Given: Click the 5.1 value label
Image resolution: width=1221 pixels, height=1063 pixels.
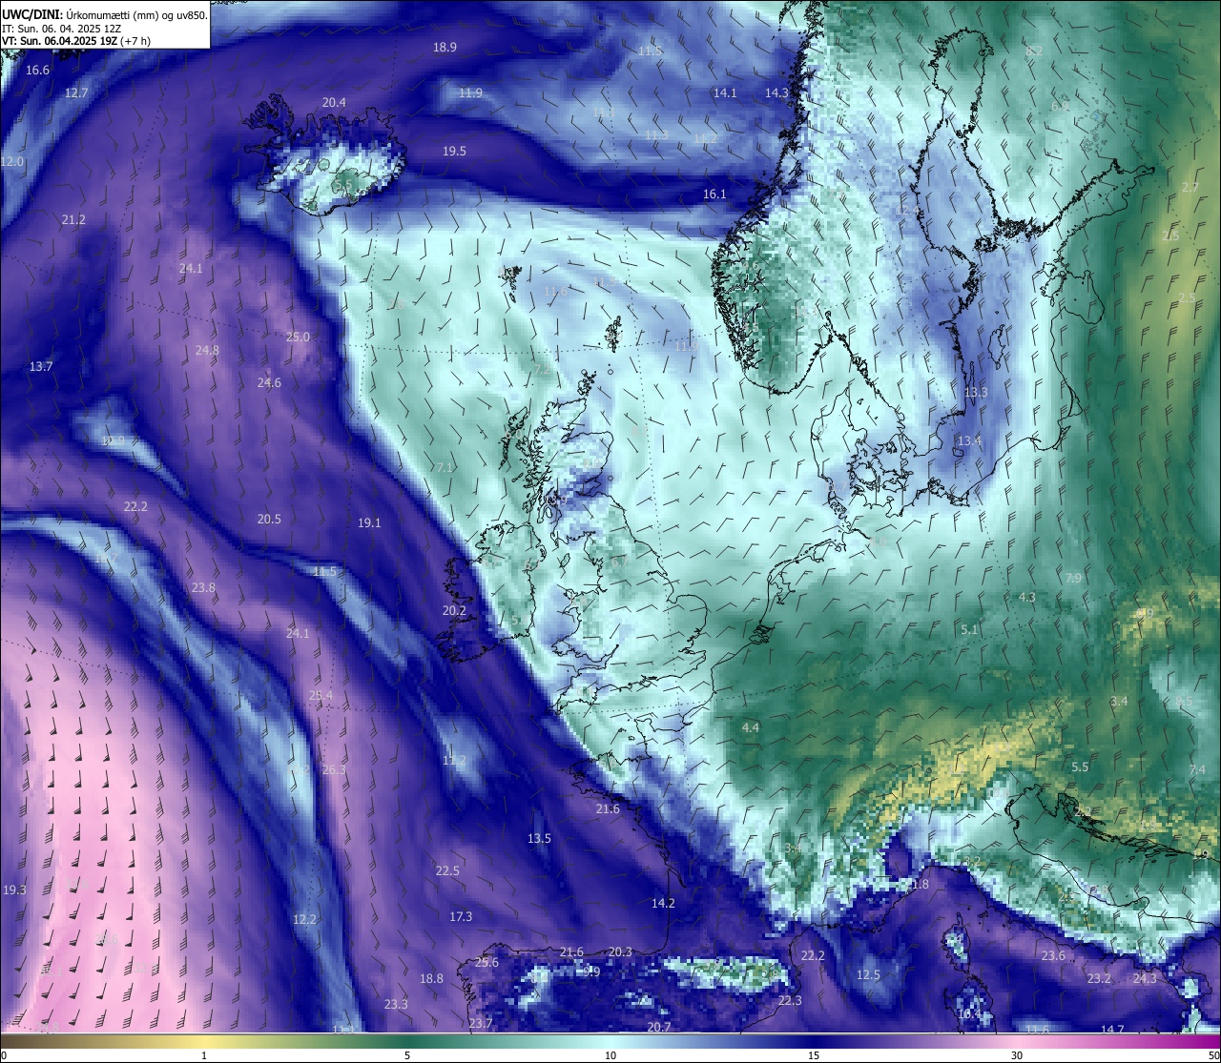Looking at the screenshot, I should [x=969, y=629].
